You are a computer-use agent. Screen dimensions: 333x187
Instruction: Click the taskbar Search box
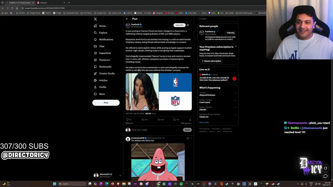[72, 184]
